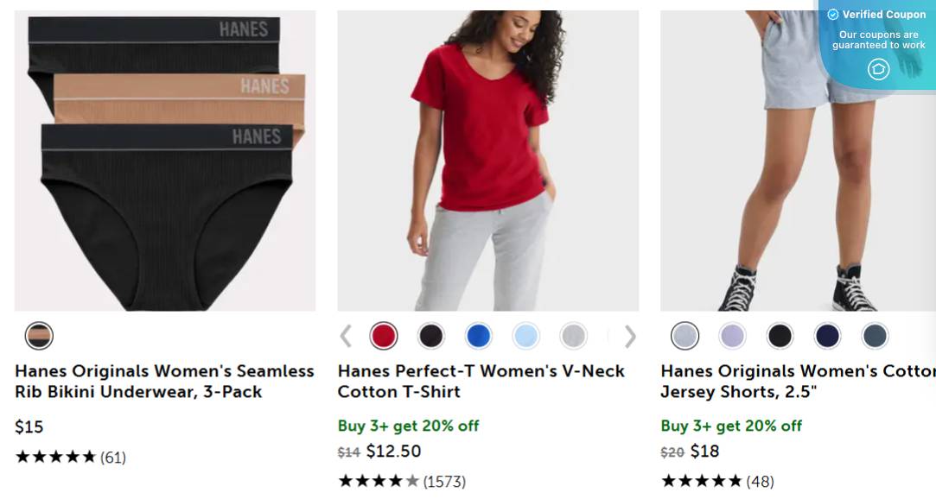Screen dimensions: 936x499
Task: Click the Buy 3+ get 20% off promo text
Action: tap(408, 426)
